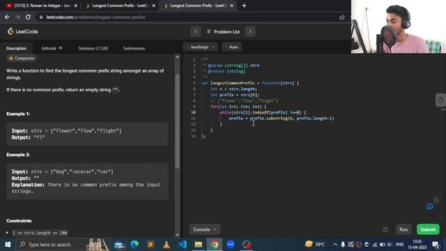The height and width of the screenshot is (251, 446).
Task: Click the Companies tag
Action: pyautogui.click(x=22, y=58)
